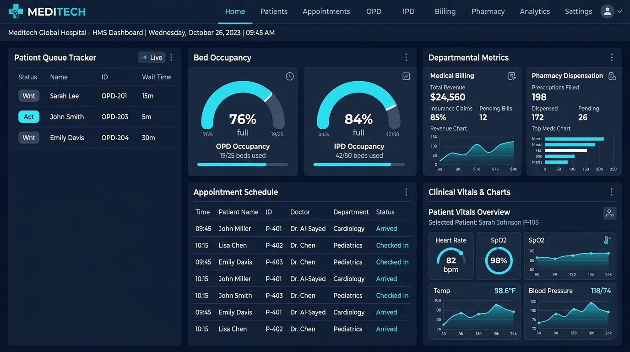Open the user profile avatar
Image resolution: width=630 pixels, height=352 pixels.
pyautogui.click(x=607, y=11)
